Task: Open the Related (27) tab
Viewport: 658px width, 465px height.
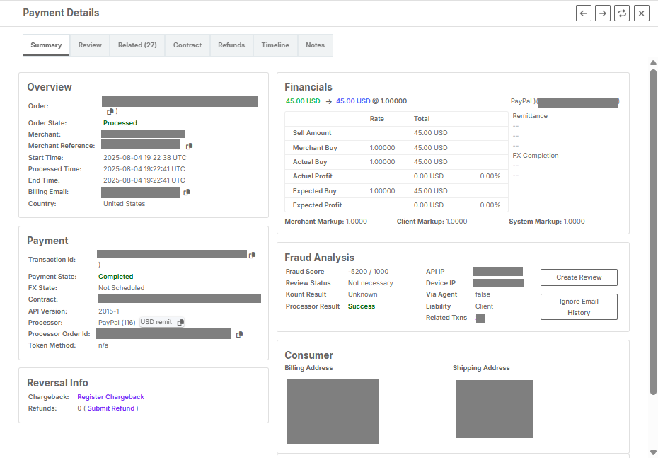Action: coord(137,45)
